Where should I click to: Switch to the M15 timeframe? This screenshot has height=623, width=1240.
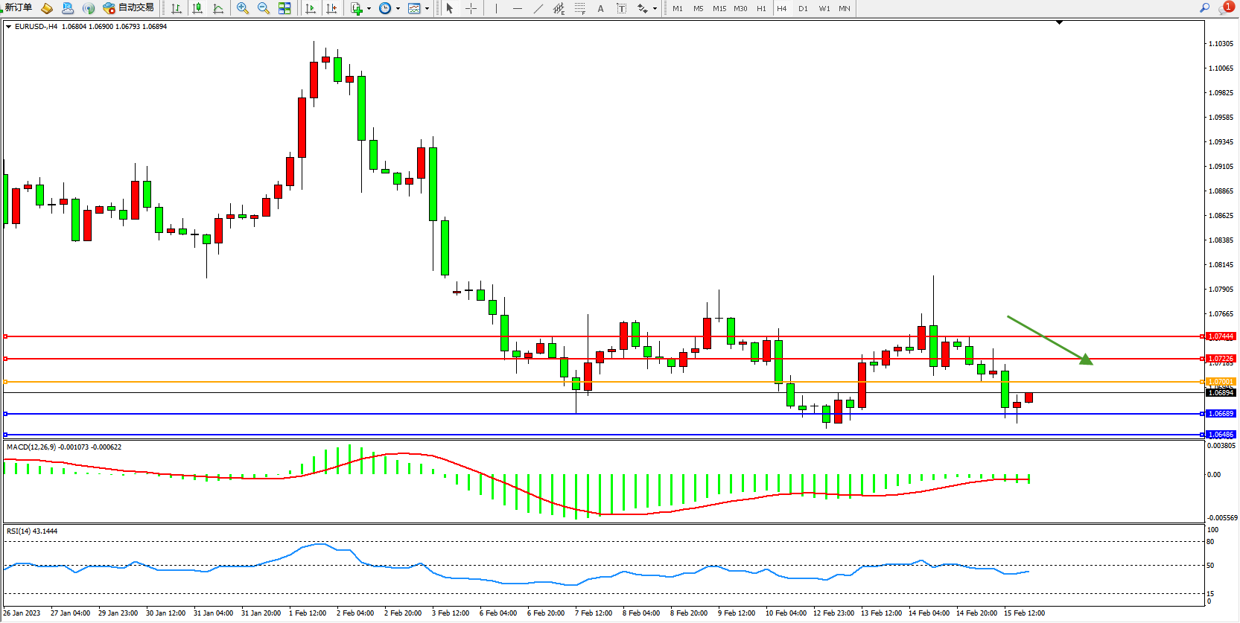[719, 9]
